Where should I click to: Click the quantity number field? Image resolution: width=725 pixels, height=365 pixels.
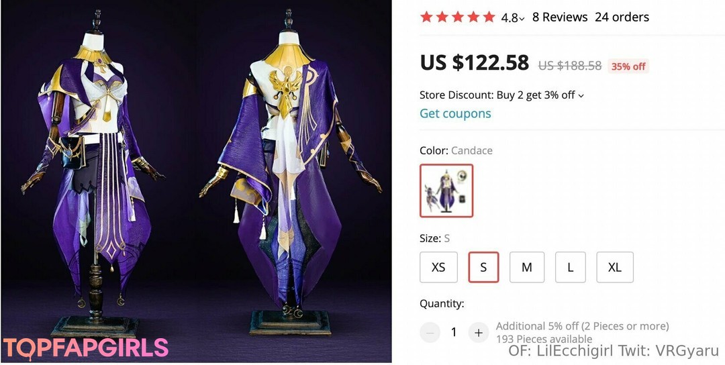(x=454, y=332)
